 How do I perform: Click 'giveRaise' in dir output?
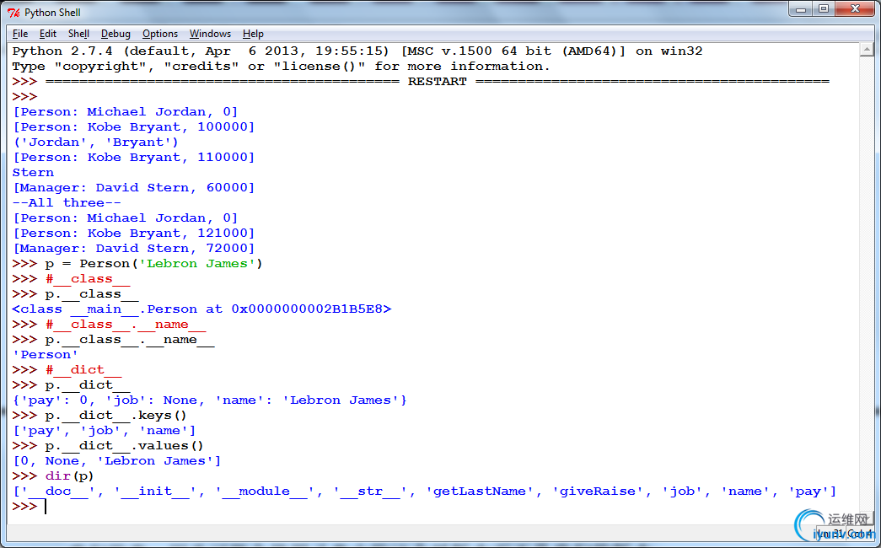pyautogui.click(x=597, y=492)
